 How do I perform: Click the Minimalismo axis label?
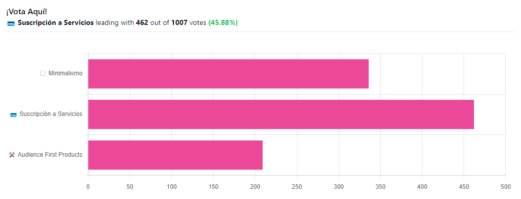pyautogui.click(x=66, y=73)
